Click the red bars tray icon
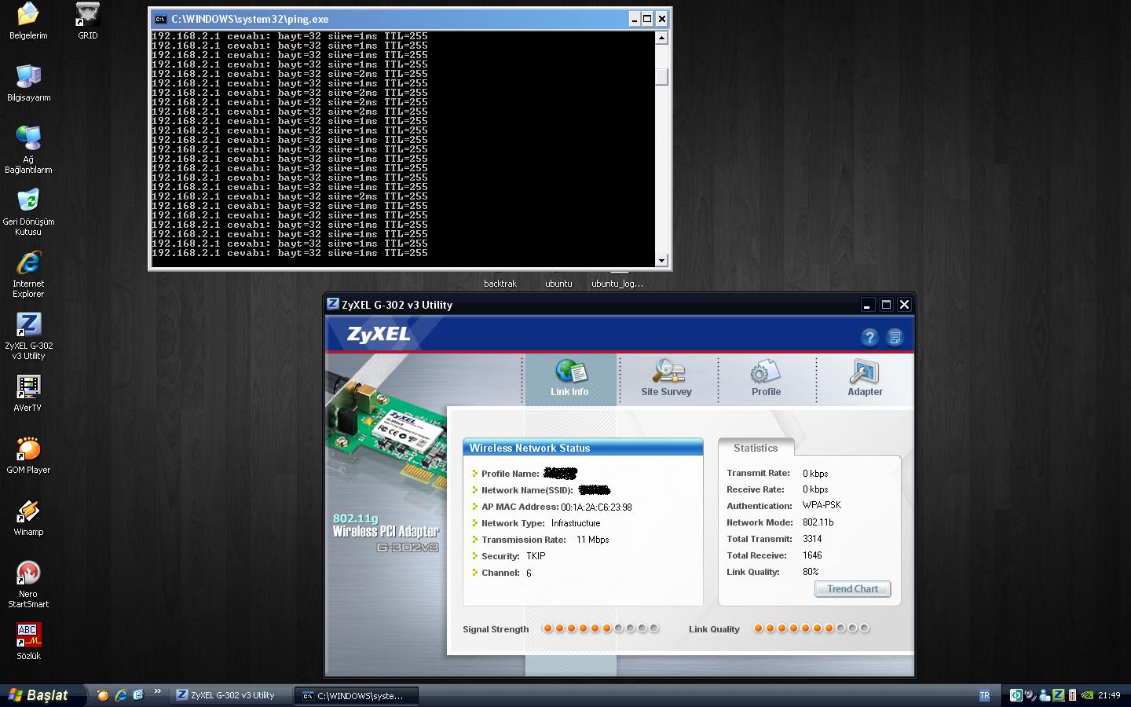 click(1072, 695)
